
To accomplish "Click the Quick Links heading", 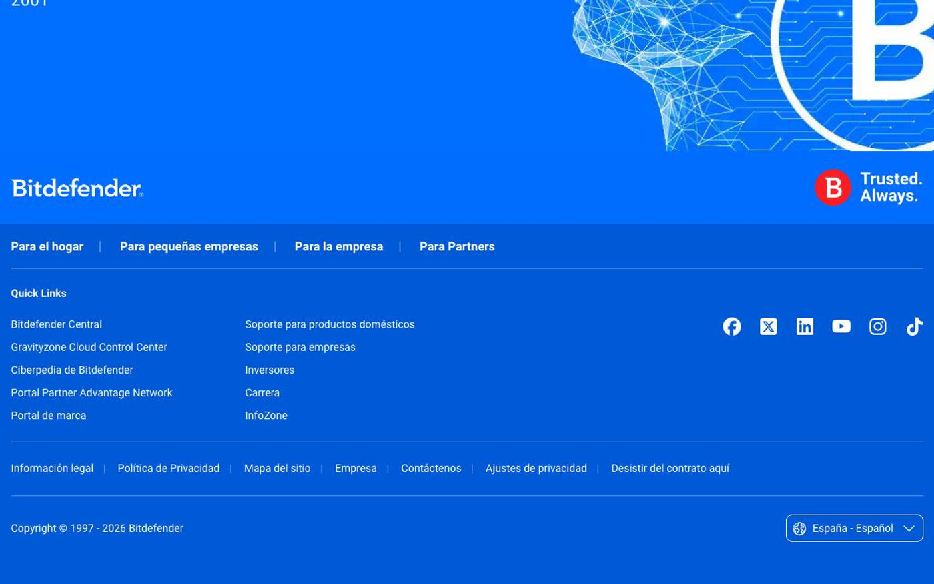I will (x=39, y=293).
